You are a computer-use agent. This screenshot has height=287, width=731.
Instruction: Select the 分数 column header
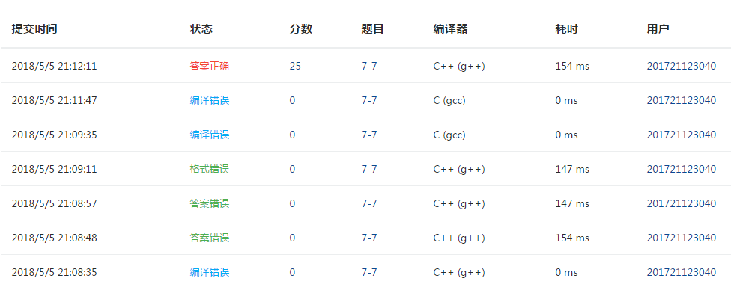[x=300, y=29]
